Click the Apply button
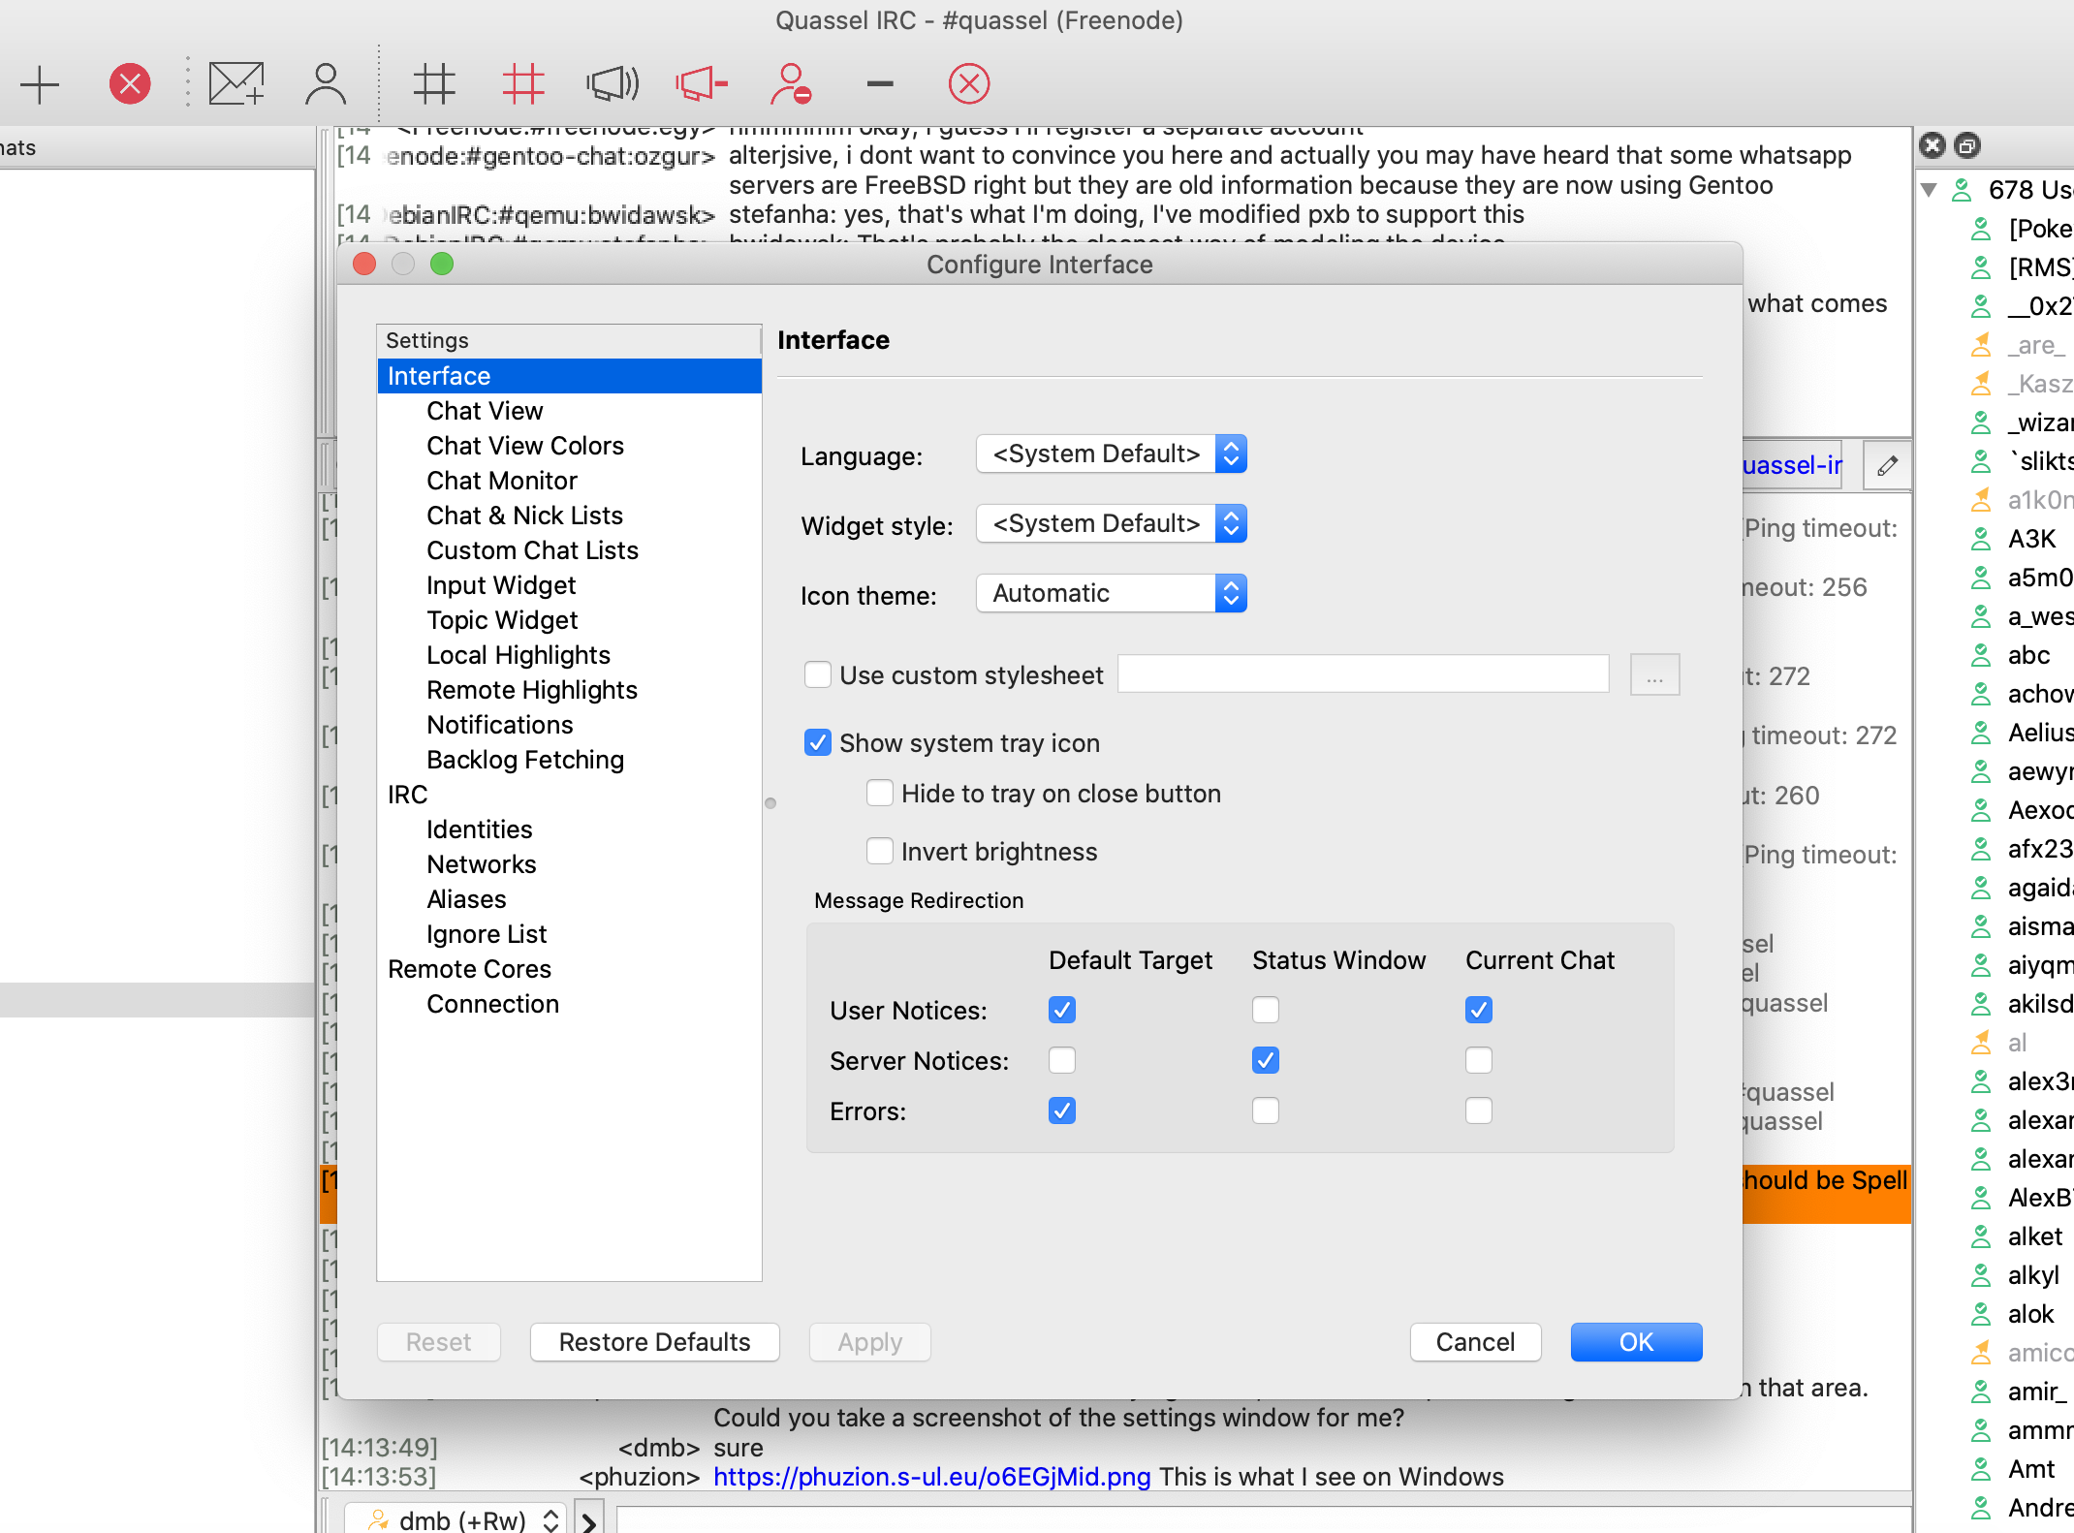 [870, 1342]
